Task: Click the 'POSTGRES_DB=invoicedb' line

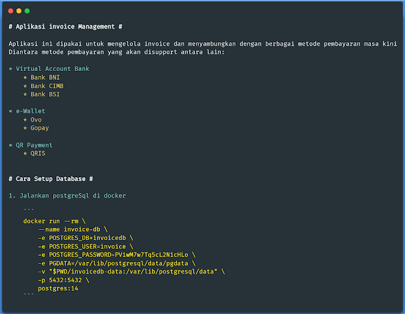Action: 85,238
